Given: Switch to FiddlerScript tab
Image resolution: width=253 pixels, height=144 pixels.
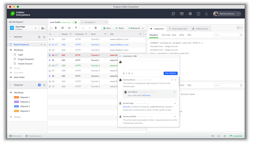Looking at the screenshot, I should point(200,29).
